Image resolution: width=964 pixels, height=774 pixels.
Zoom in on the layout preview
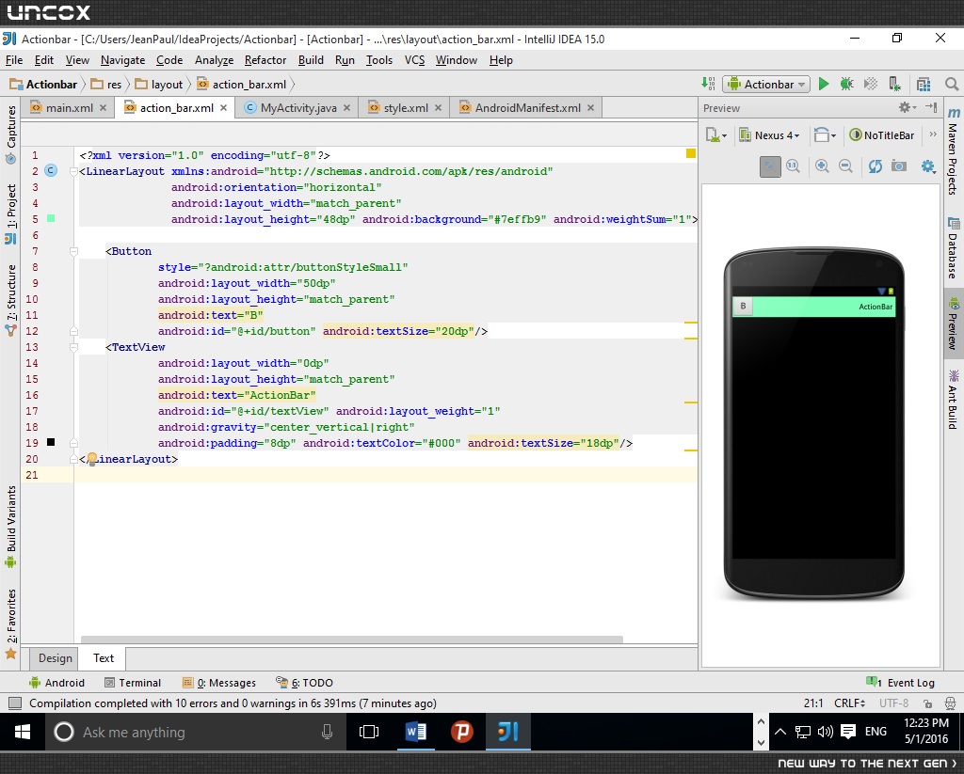tap(822, 166)
